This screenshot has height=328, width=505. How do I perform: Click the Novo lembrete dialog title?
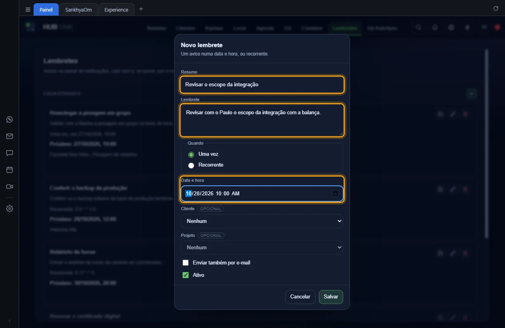click(202, 45)
